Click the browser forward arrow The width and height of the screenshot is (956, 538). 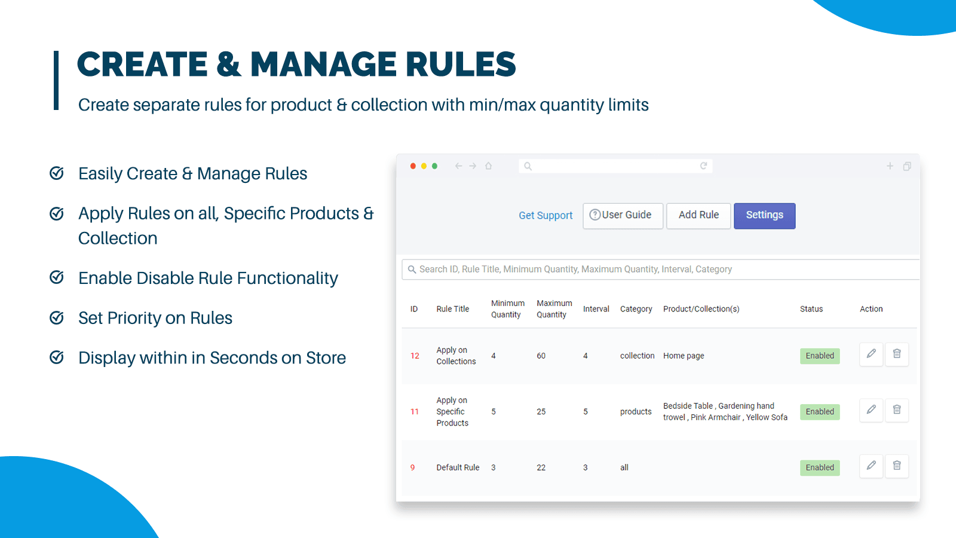coord(473,166)
